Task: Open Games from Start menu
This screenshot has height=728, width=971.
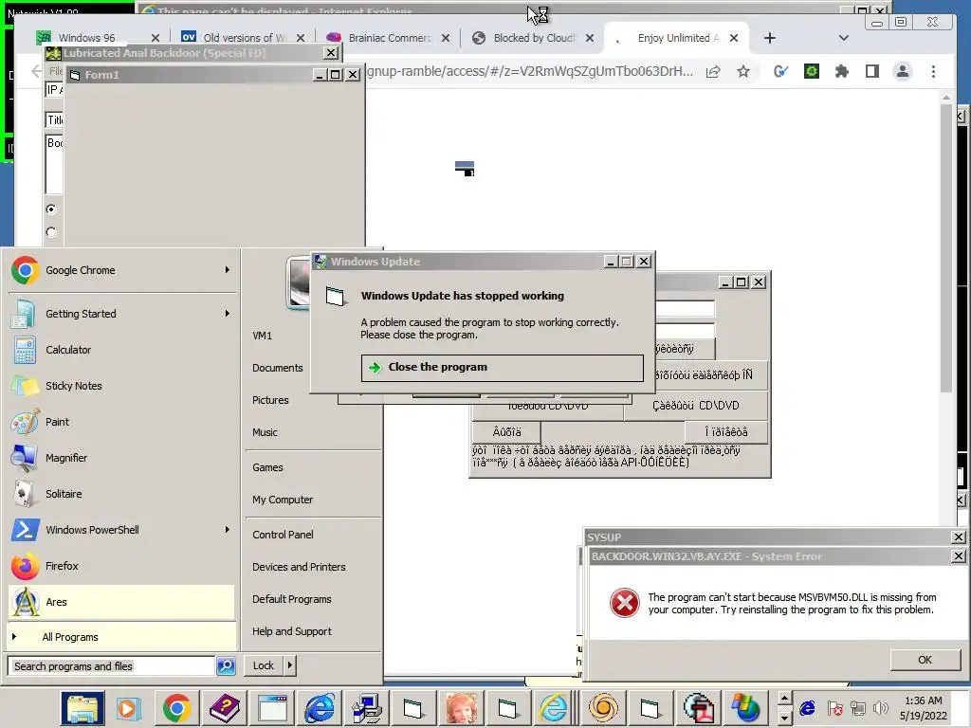Action: [267, 467]
